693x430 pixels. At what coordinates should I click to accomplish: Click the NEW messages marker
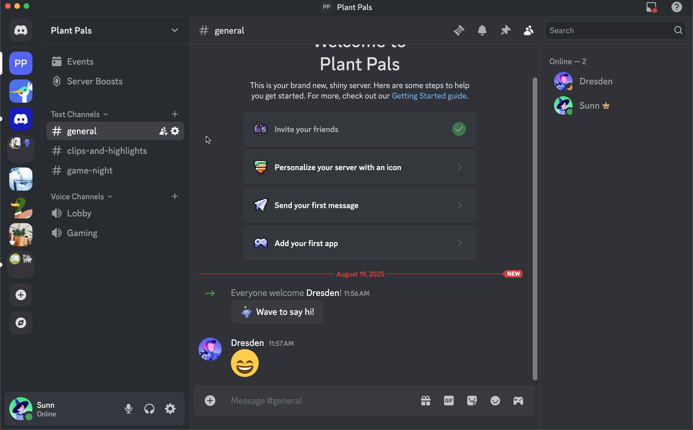pos(513,274)
